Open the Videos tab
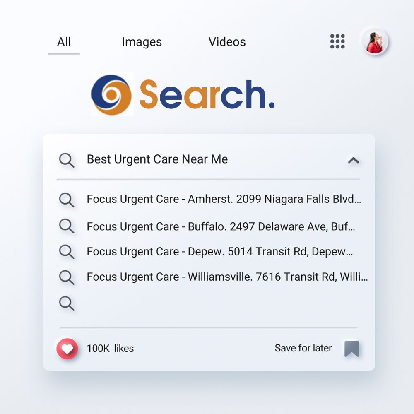This screenshot has width=414, height=414. [x=227, y=42]
